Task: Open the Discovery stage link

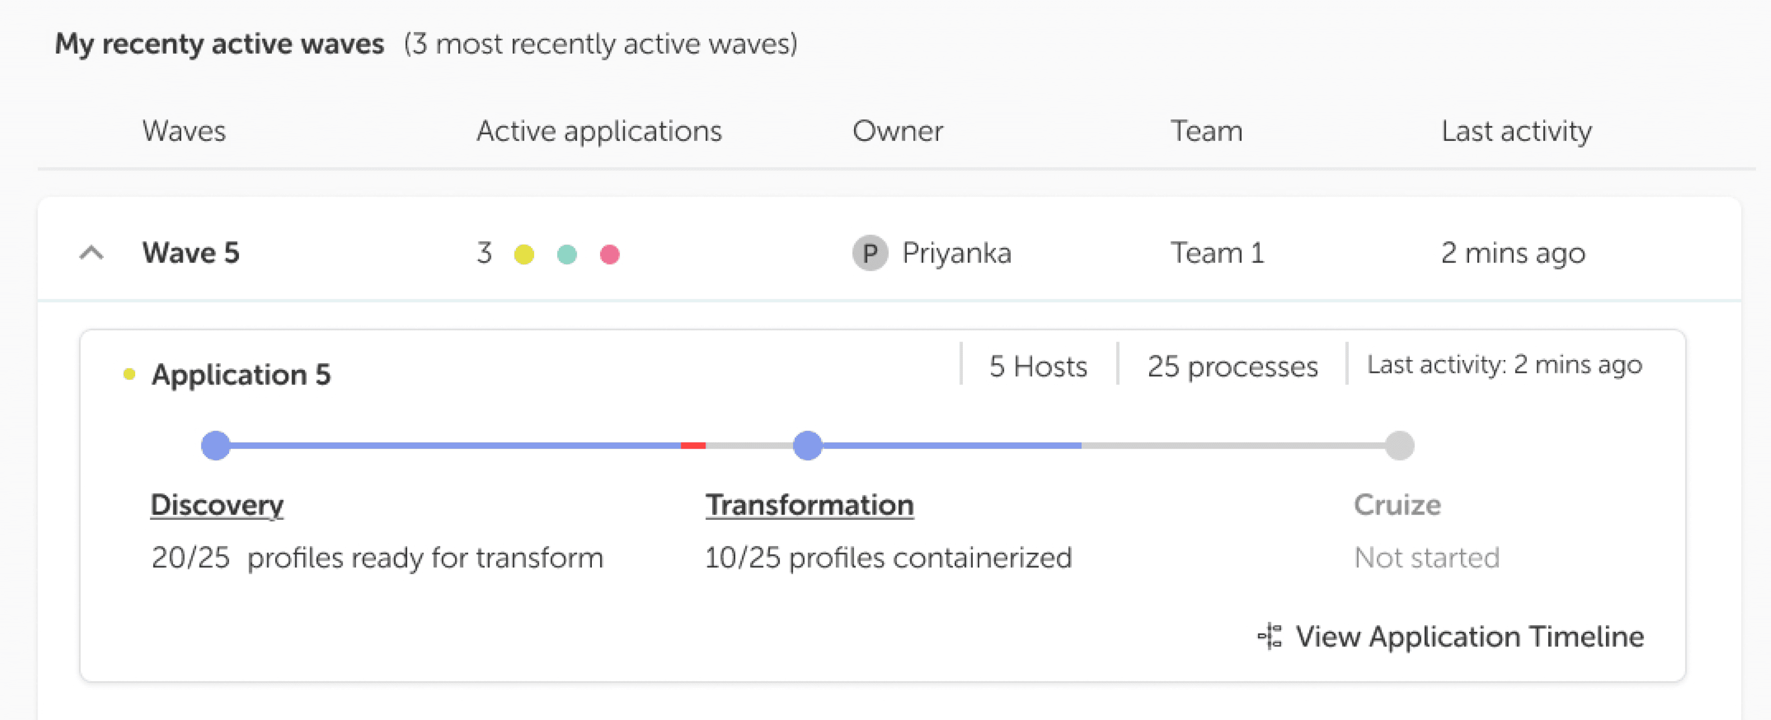Action: tap(217, 505)
